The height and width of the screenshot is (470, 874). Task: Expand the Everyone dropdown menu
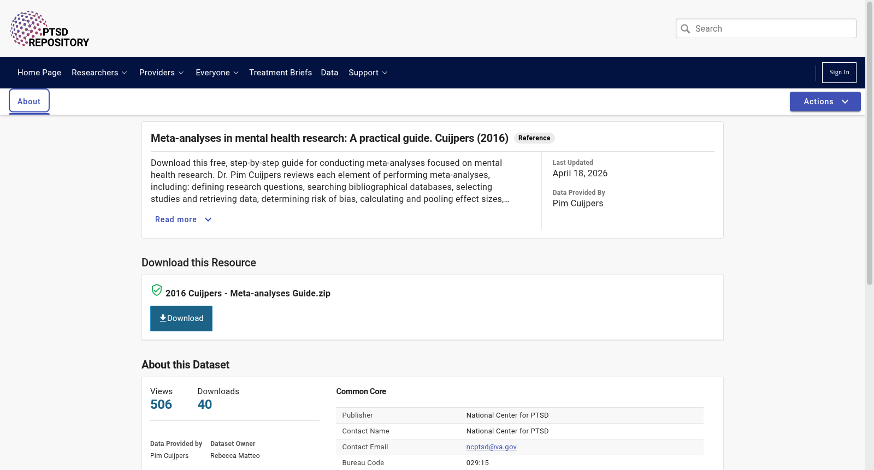coord(217,73)
